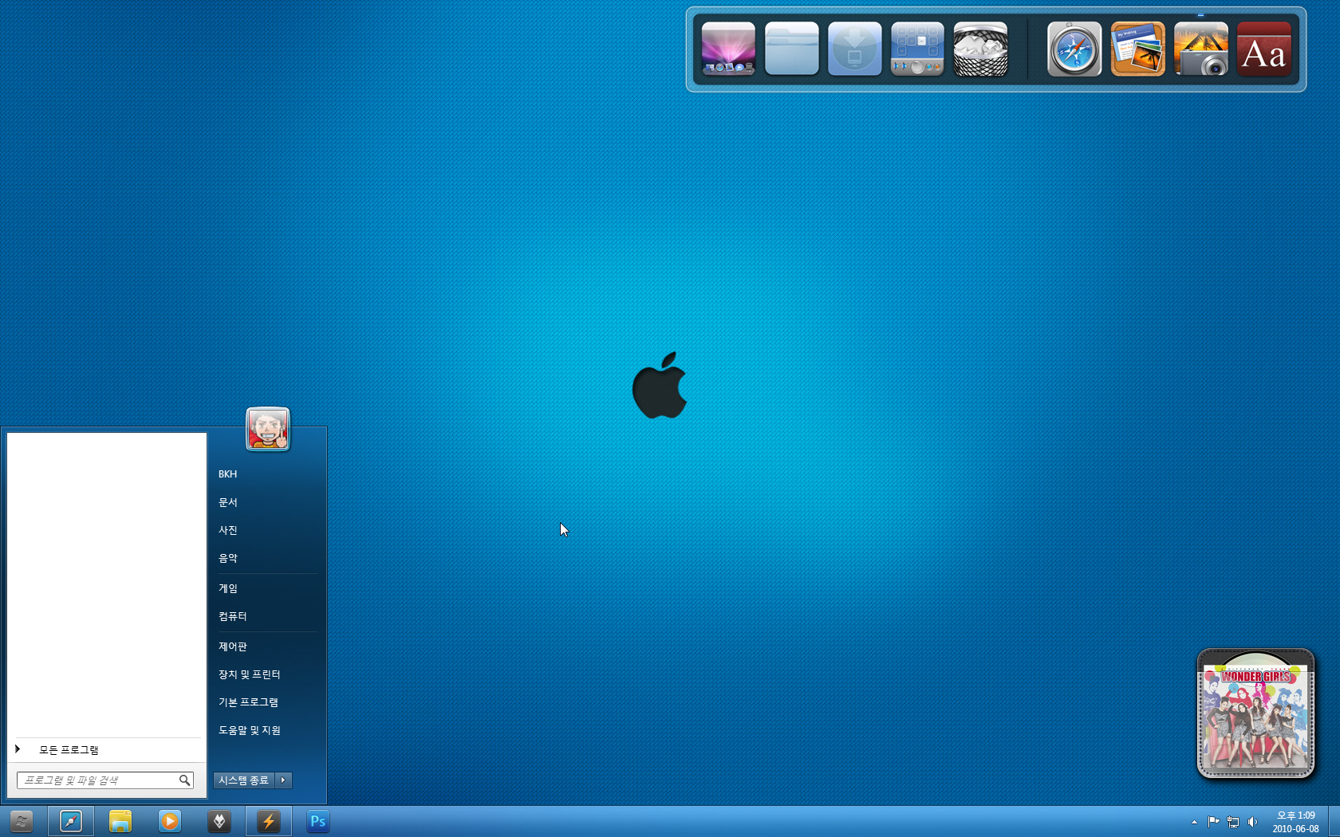Show hidden tray icons arrow

click(x=1194, y=822)
